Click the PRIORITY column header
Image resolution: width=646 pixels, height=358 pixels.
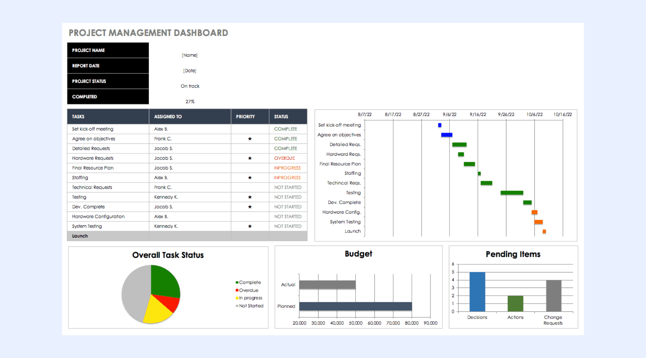250,117
